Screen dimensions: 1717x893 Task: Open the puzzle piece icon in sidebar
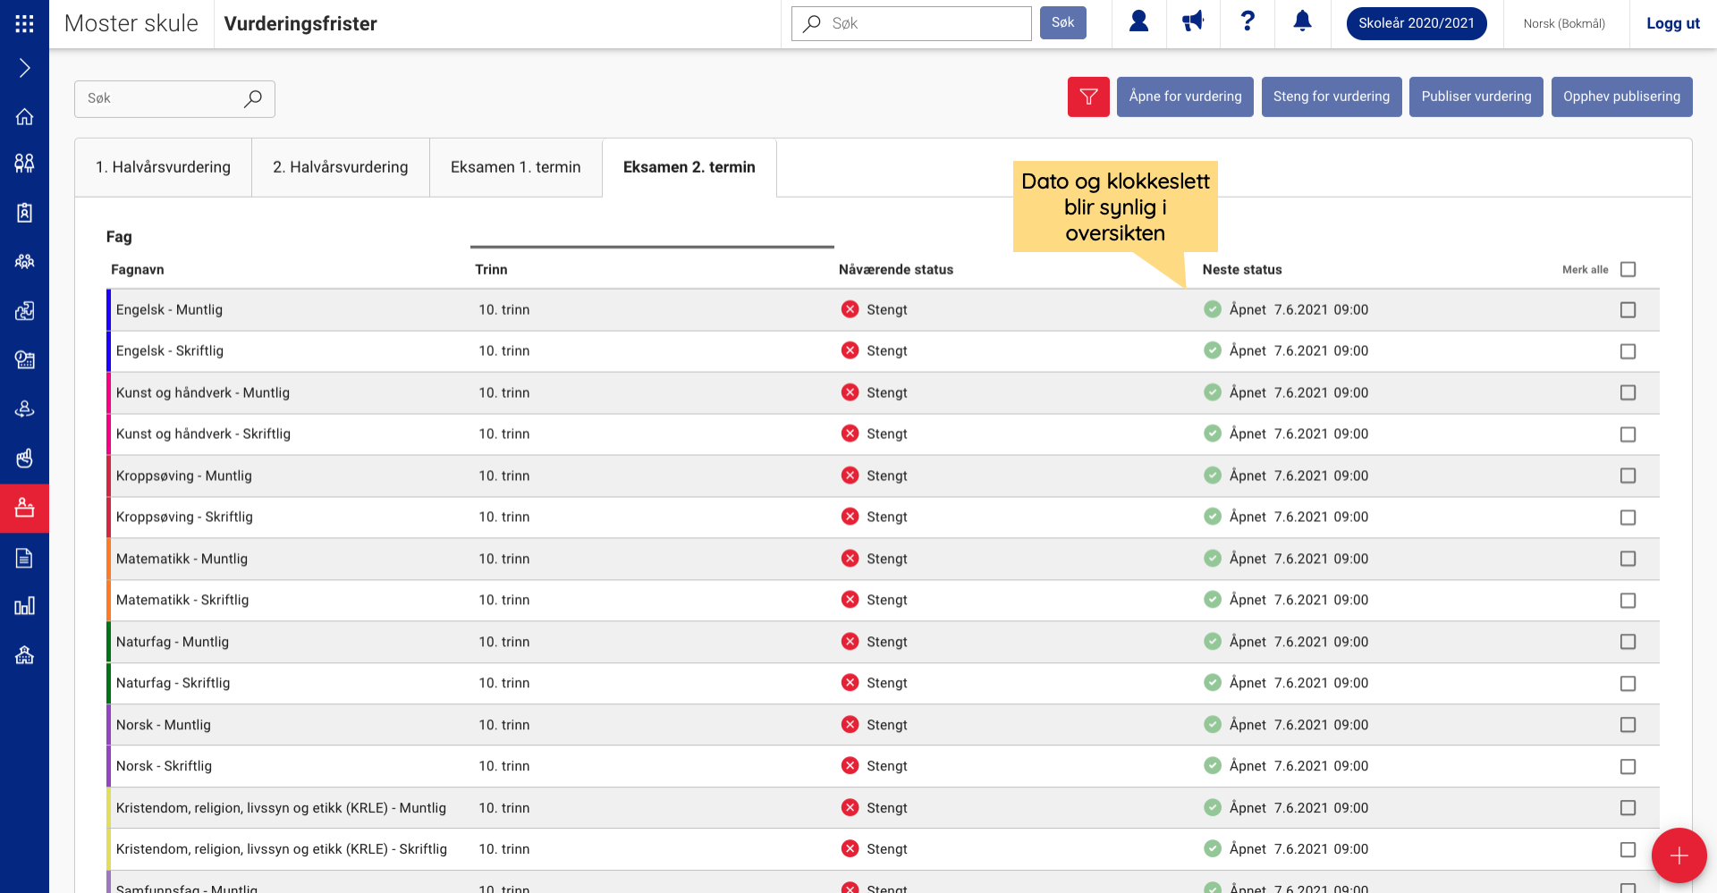24,311
